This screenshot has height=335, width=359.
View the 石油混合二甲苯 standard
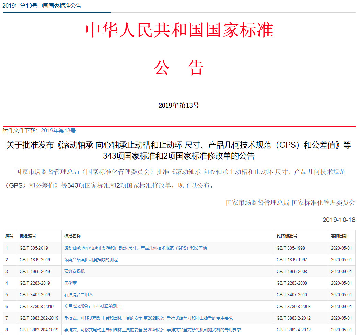[x=79, y=294]
